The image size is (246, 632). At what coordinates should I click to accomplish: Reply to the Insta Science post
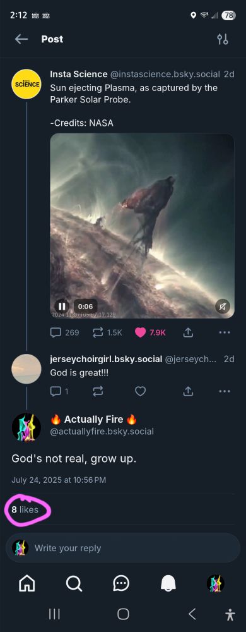tap(64, 332)
